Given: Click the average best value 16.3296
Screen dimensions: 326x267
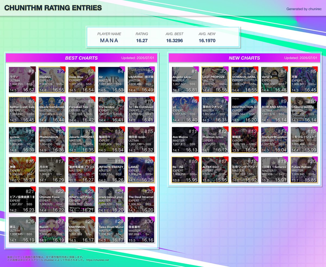Looking at the screenshot, I should click(x=174, y=41).
